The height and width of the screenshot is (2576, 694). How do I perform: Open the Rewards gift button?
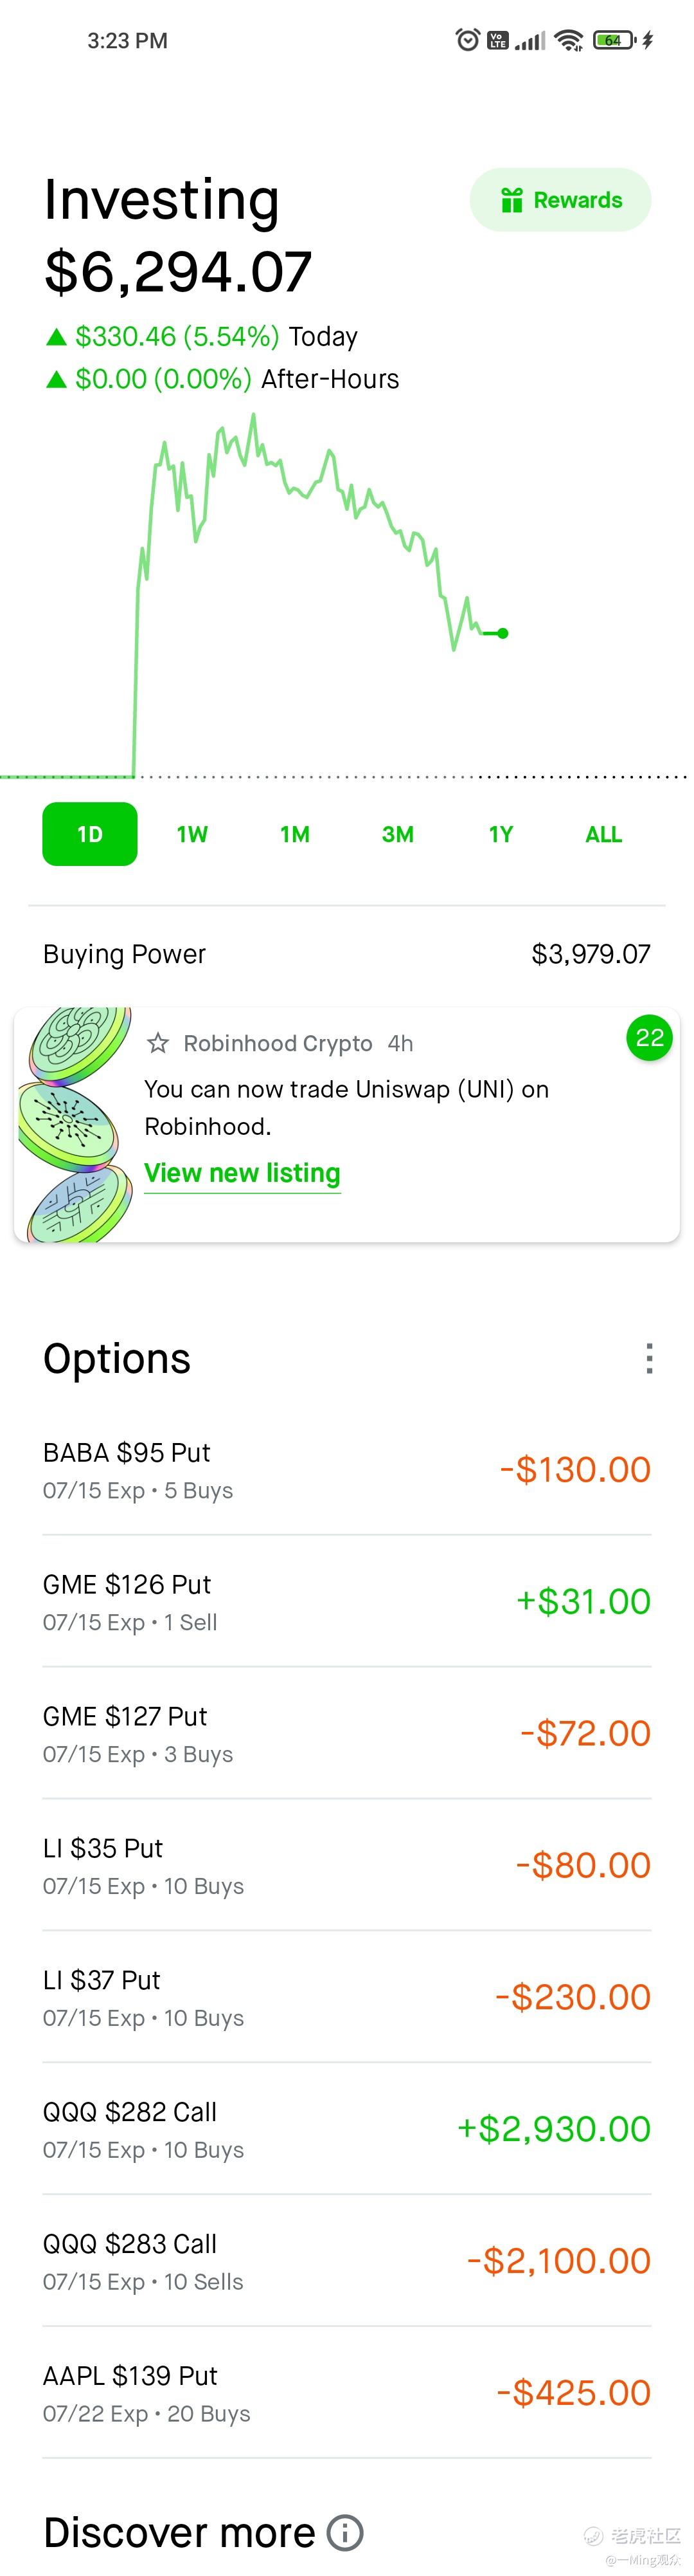click(x=560, y=200)
